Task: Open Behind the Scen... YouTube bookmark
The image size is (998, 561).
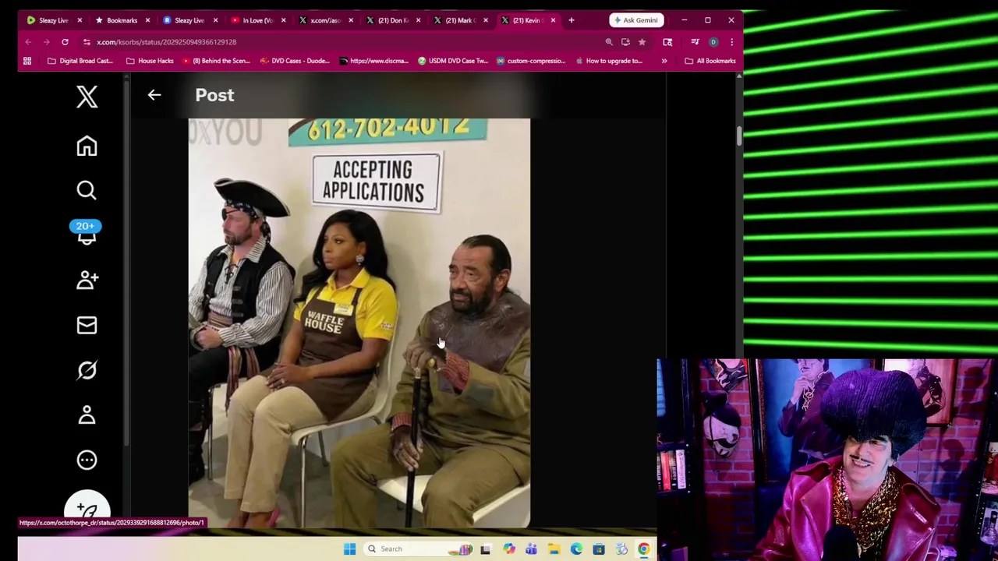Action: click(x=216, y=61)
